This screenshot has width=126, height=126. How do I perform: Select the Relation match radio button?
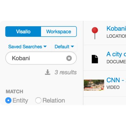[x=38, y=100]
